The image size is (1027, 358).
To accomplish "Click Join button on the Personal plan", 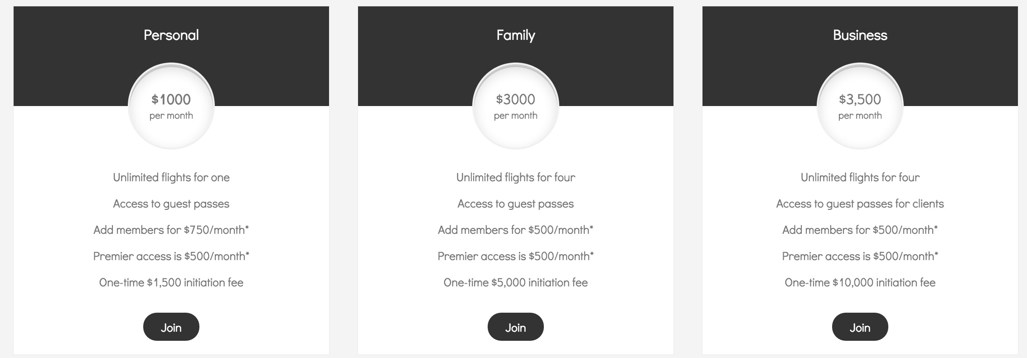I will 171,327.
